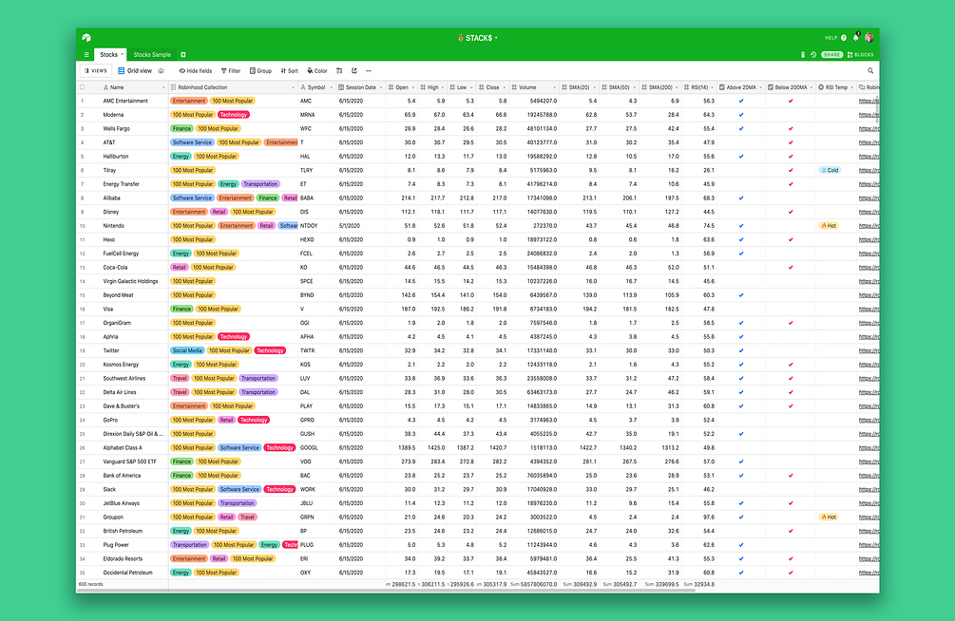Open the Hide fields menu
Screen dimensions: 955x621
pos(196,70)
